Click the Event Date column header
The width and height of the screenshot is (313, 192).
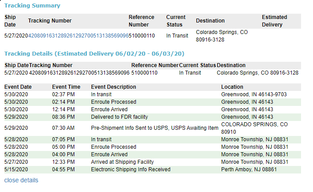18,87
